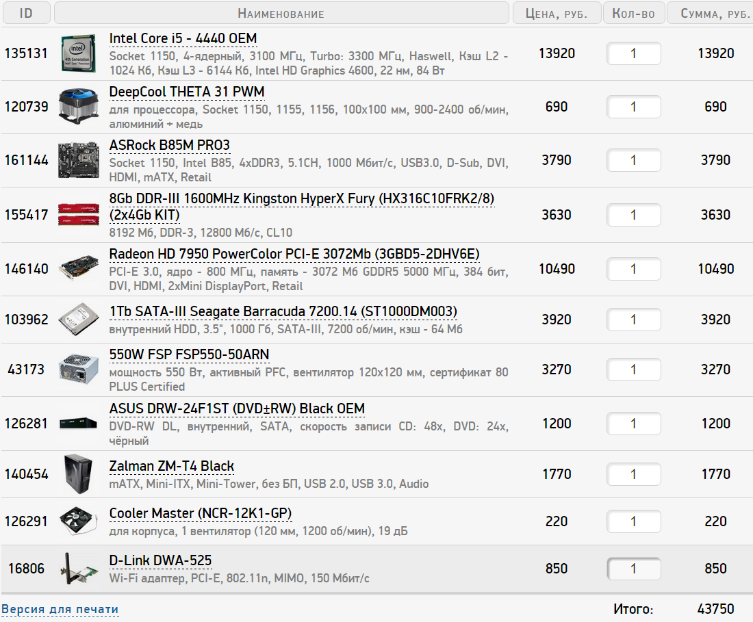Click the ID column header

pos(27,13)
